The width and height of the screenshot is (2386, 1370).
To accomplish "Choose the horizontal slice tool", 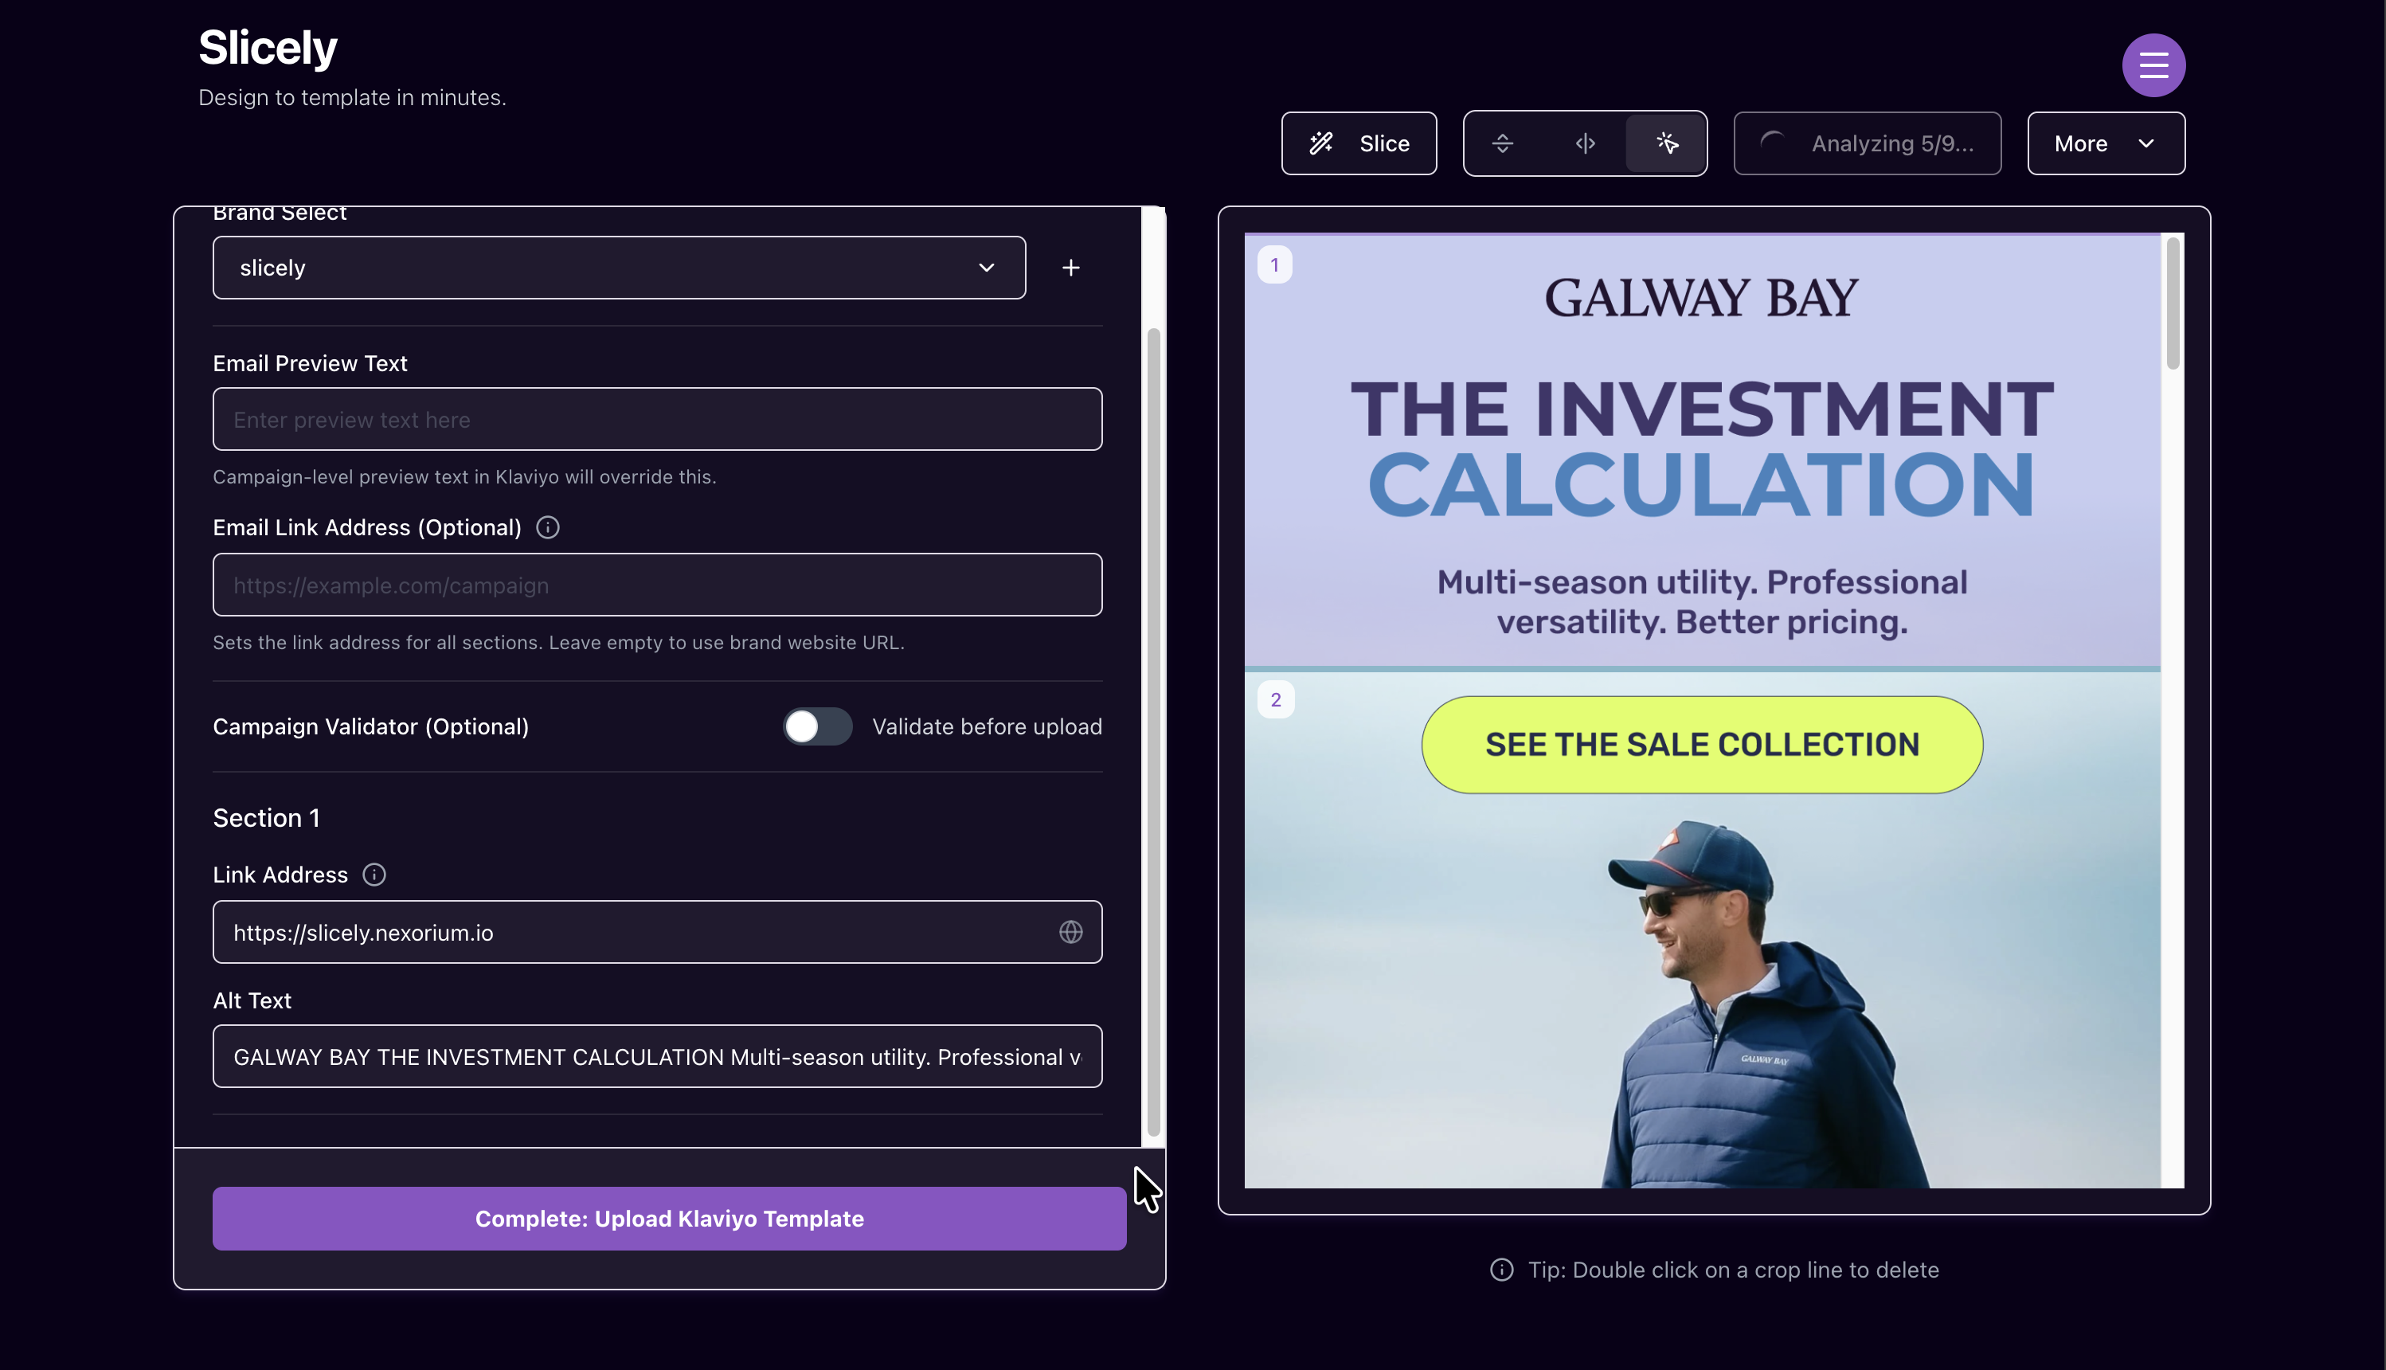I will [x=1502, y=143].
